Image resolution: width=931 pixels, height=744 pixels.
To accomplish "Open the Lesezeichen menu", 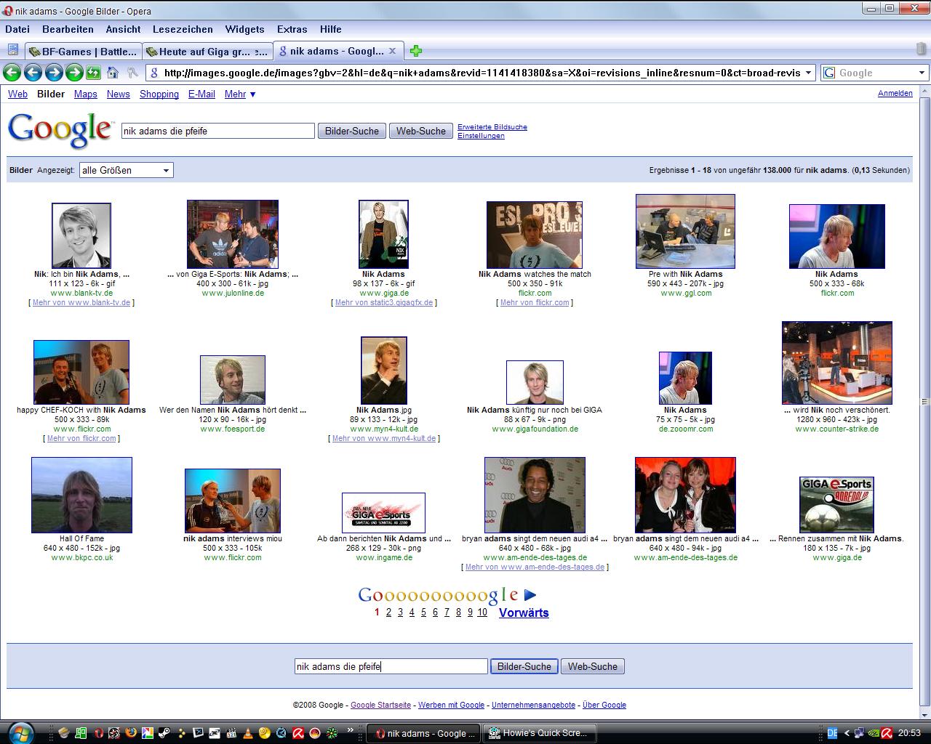I will pyautogui.click(x=183, y=29).
